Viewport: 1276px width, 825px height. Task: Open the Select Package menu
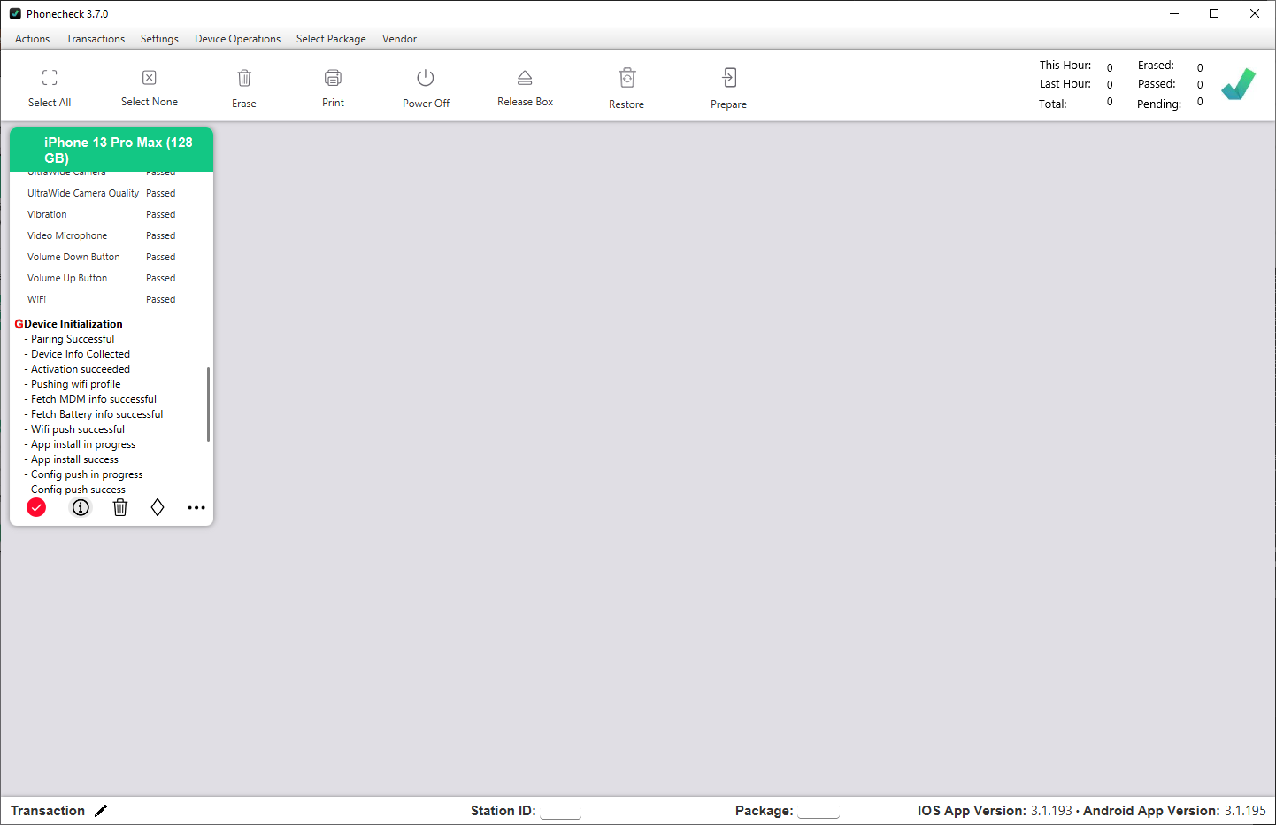pyautogui.click(x=331, y=39)
